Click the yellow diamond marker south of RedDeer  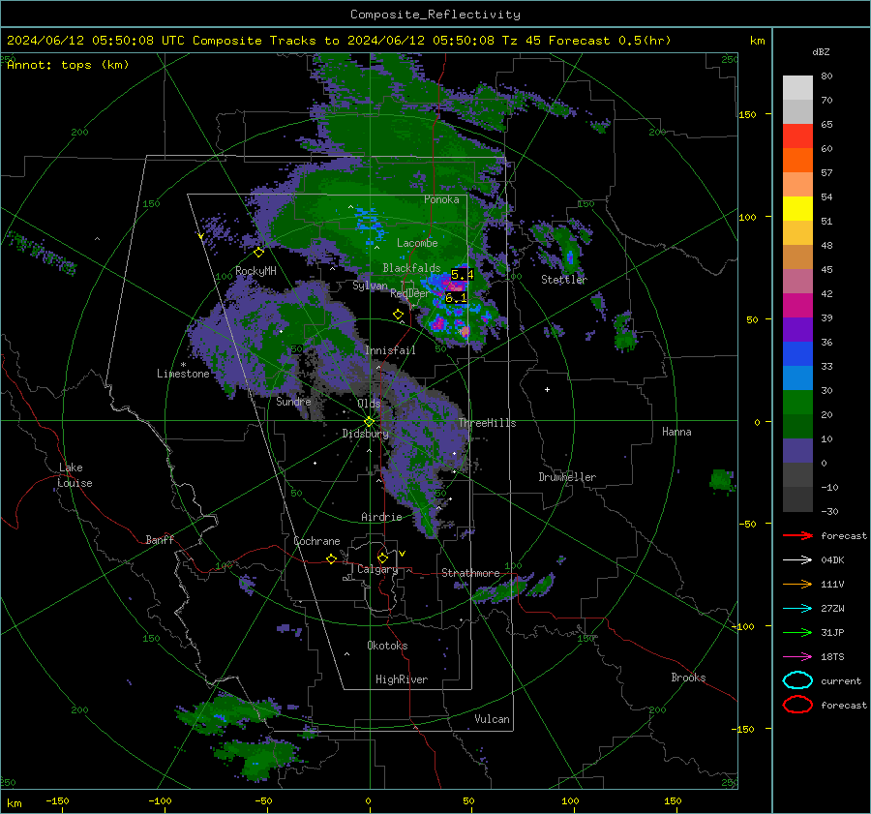(398, 314)
